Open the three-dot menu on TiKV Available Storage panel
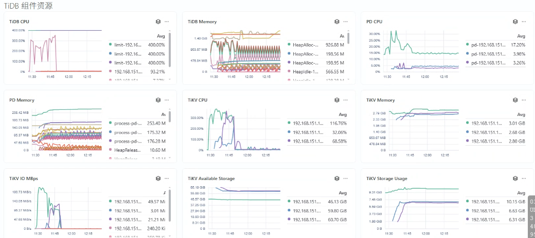 point(345,179)
